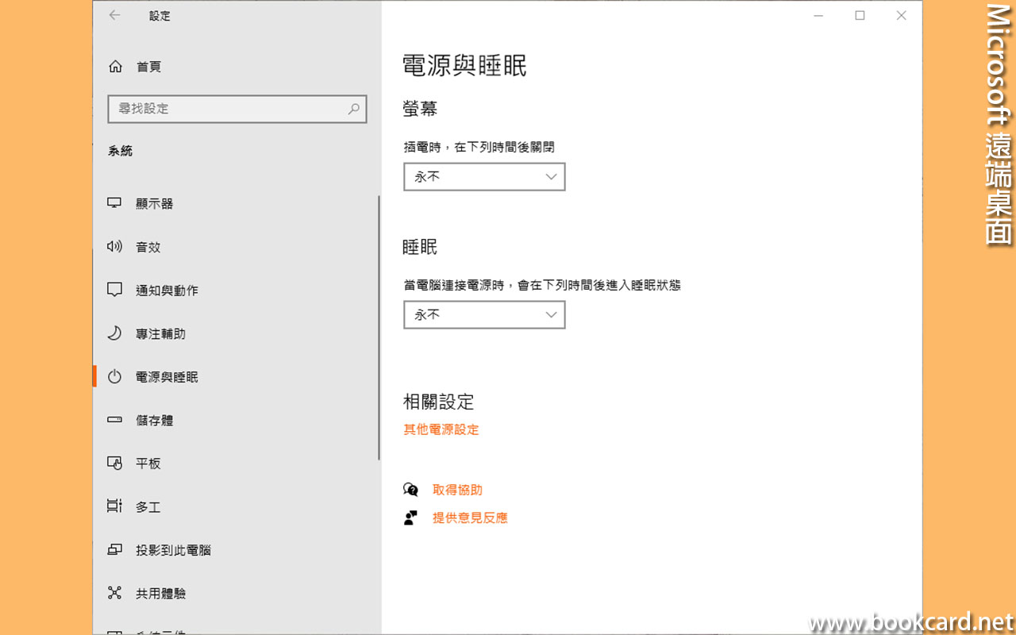
Task: Click the sidebar vertical scrollbar
Action: coord(379,327)
